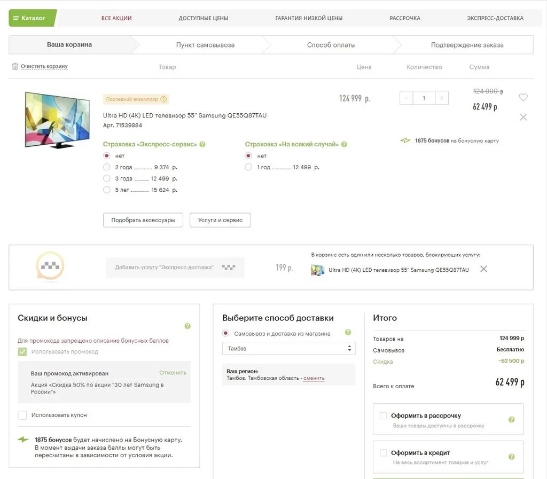This screenshot has height=479, width=547.
Task: Select Самовывоз и доставка из магазина
Action: 226,333
